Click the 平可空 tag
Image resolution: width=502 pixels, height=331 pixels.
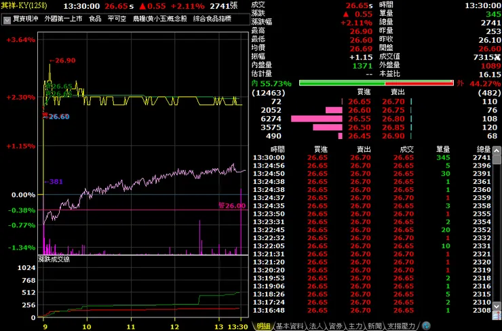pyautogui.click(x=117, y=19)
